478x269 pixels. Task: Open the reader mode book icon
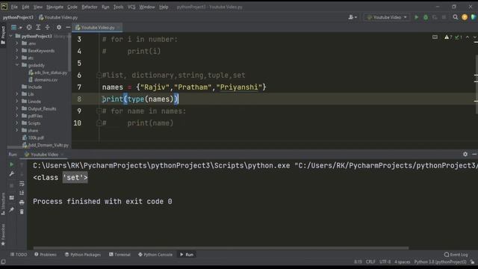pos(435,37)
